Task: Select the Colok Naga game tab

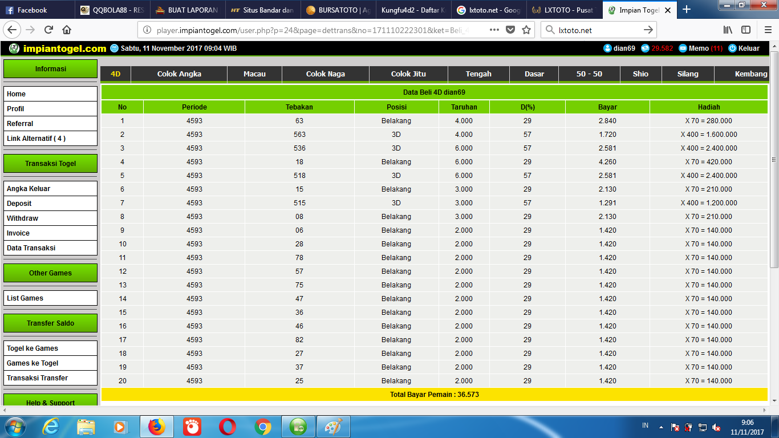Action: [325, 74]
